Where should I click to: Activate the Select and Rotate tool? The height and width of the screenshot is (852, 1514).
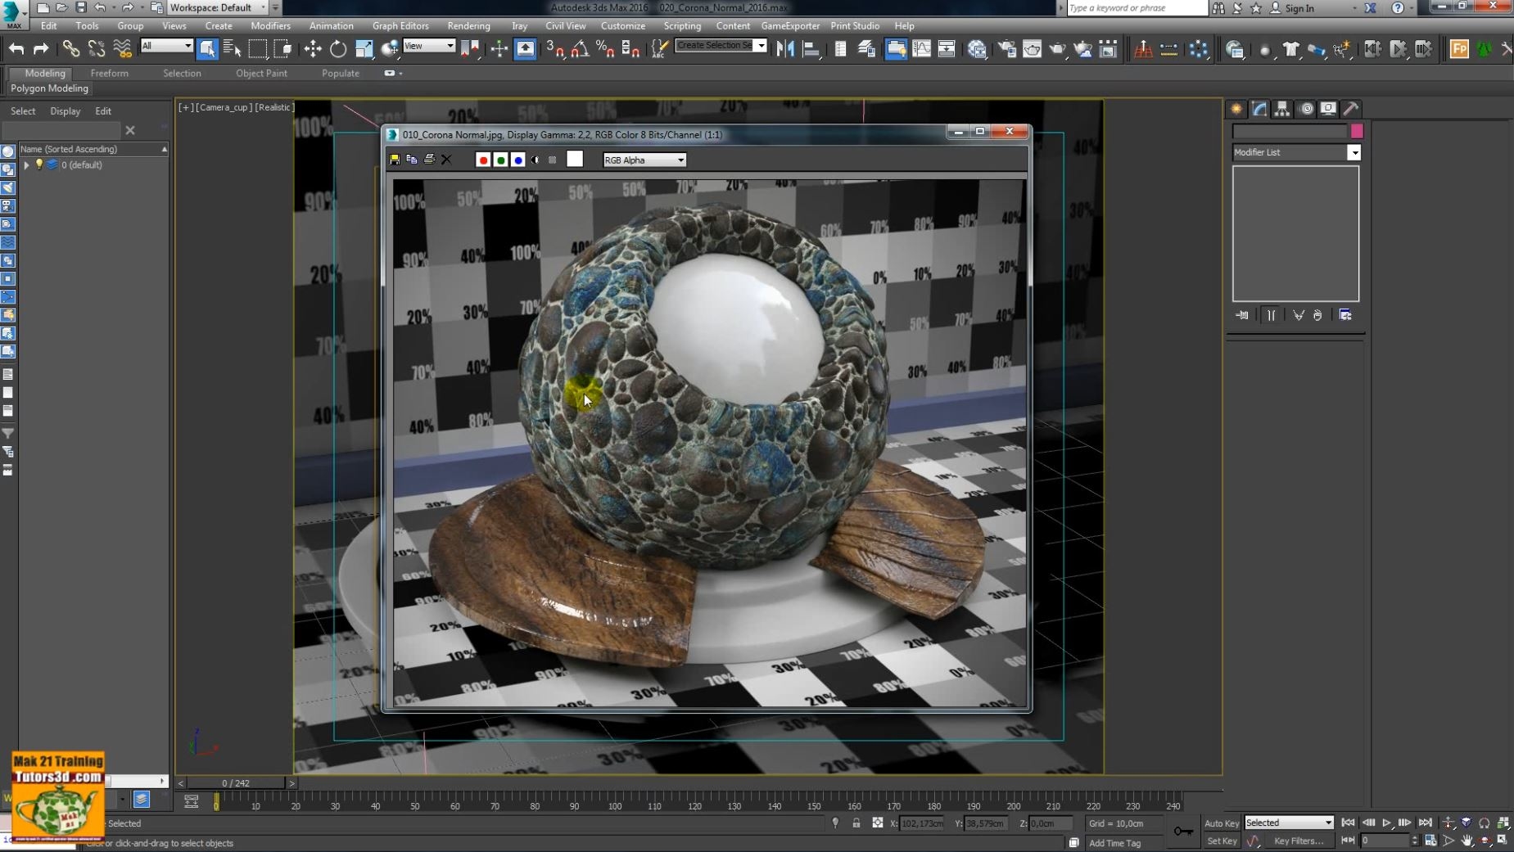click(x=337, y=49)
